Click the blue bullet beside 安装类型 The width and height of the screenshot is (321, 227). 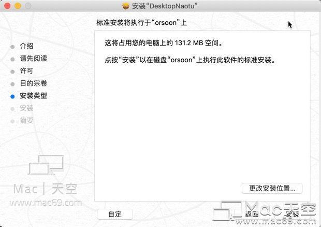[x=12, y=96]
